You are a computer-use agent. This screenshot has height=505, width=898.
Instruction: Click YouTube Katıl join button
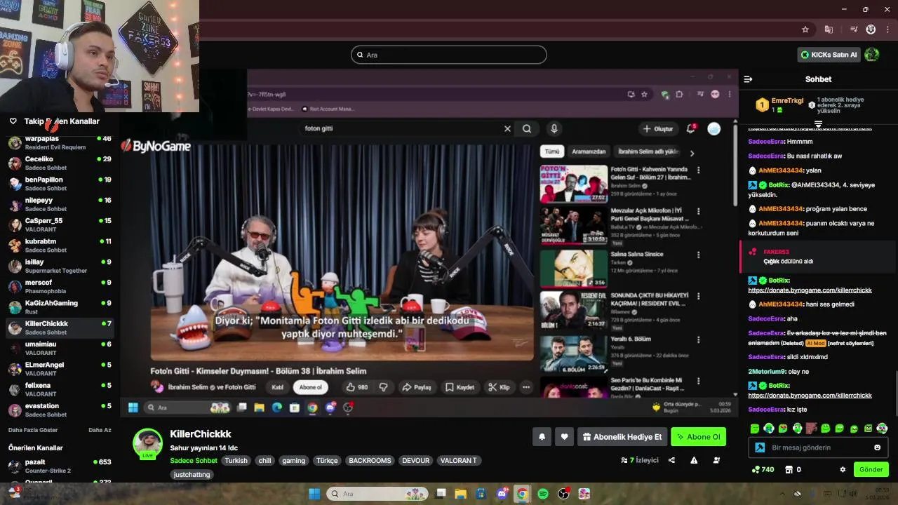pyautogui.click(x=277, y=387)
